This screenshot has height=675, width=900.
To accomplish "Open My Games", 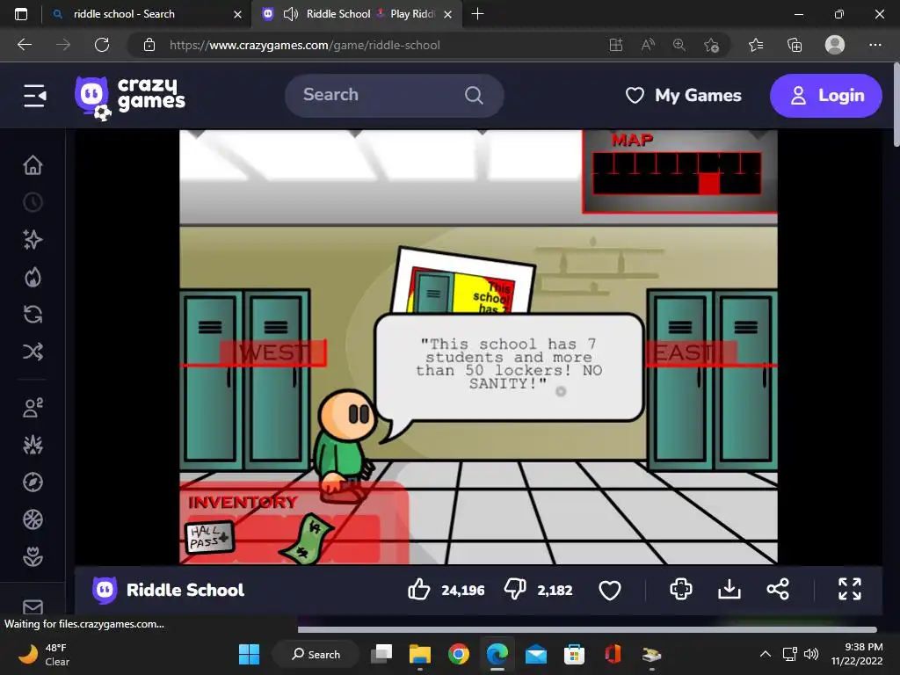I will click(683, 95).
